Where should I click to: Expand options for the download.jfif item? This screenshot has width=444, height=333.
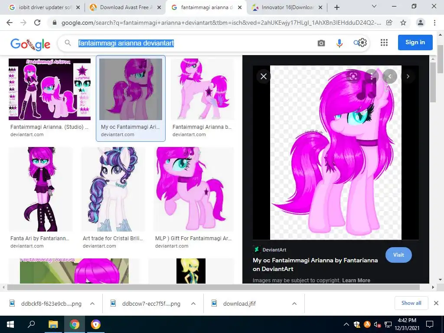click(x=294, y=304)
